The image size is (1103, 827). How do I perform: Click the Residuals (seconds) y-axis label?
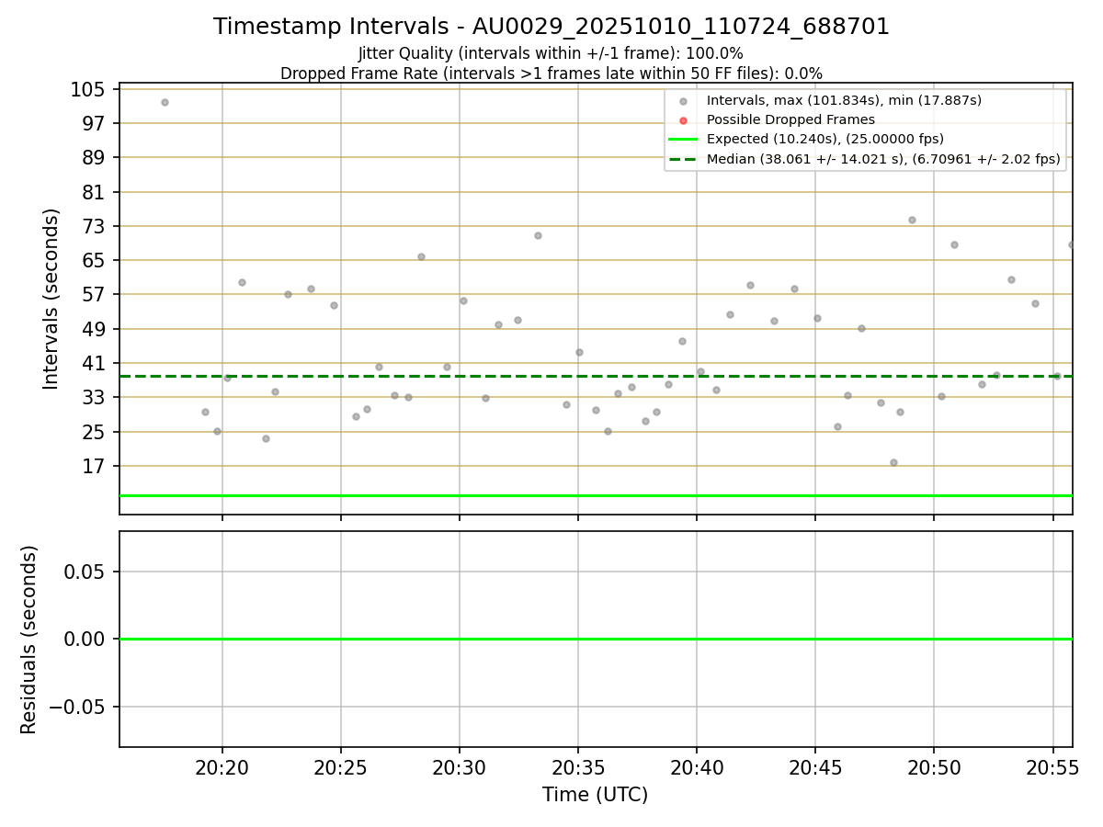click(x=29, y=640)
